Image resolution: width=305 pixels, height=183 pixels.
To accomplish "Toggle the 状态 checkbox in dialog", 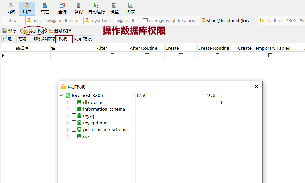I will pos(220,103).
